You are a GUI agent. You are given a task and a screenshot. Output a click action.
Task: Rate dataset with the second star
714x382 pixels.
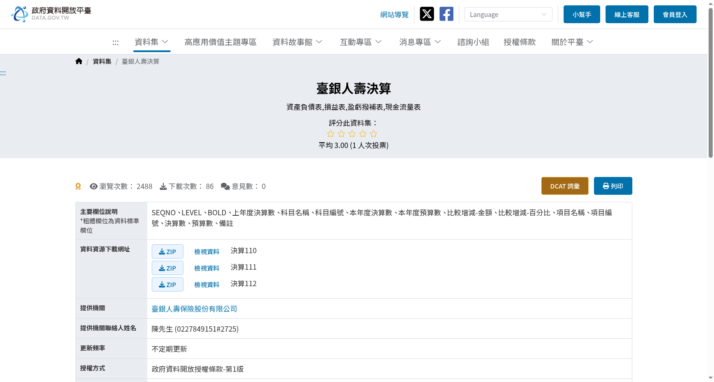click(341, 134)
